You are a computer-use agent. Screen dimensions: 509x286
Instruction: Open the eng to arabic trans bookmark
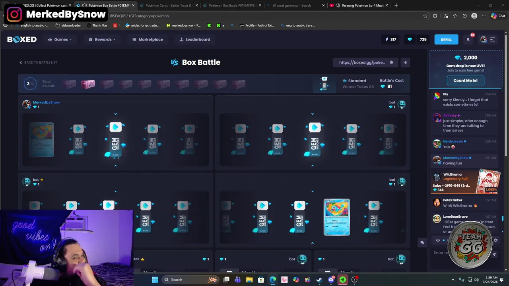pos(297,25)
